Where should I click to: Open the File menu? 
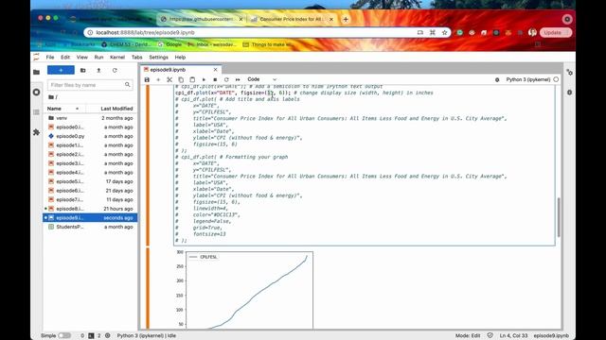point(50,57)
